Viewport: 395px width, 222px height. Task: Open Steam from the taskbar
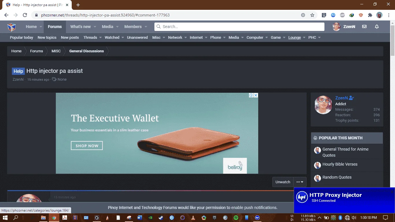tap(161, 218)
